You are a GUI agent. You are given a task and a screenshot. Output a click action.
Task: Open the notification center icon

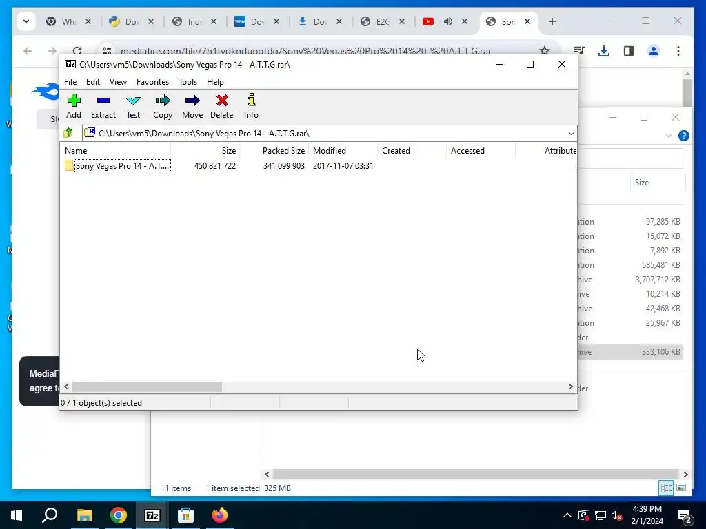[x=685, y=516]
